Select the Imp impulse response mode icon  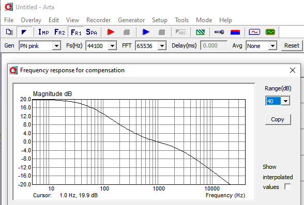pyautogui.click(x=43, y=32)
